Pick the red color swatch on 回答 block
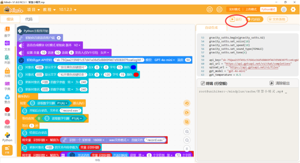The image size is (300, 163). (x=136, y=75)
